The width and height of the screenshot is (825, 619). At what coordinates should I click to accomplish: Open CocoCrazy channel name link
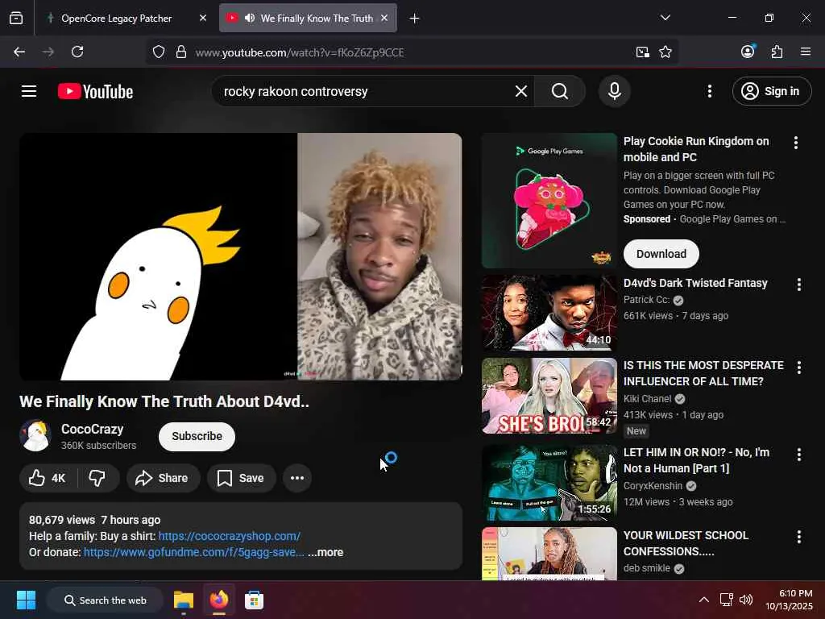92,429
